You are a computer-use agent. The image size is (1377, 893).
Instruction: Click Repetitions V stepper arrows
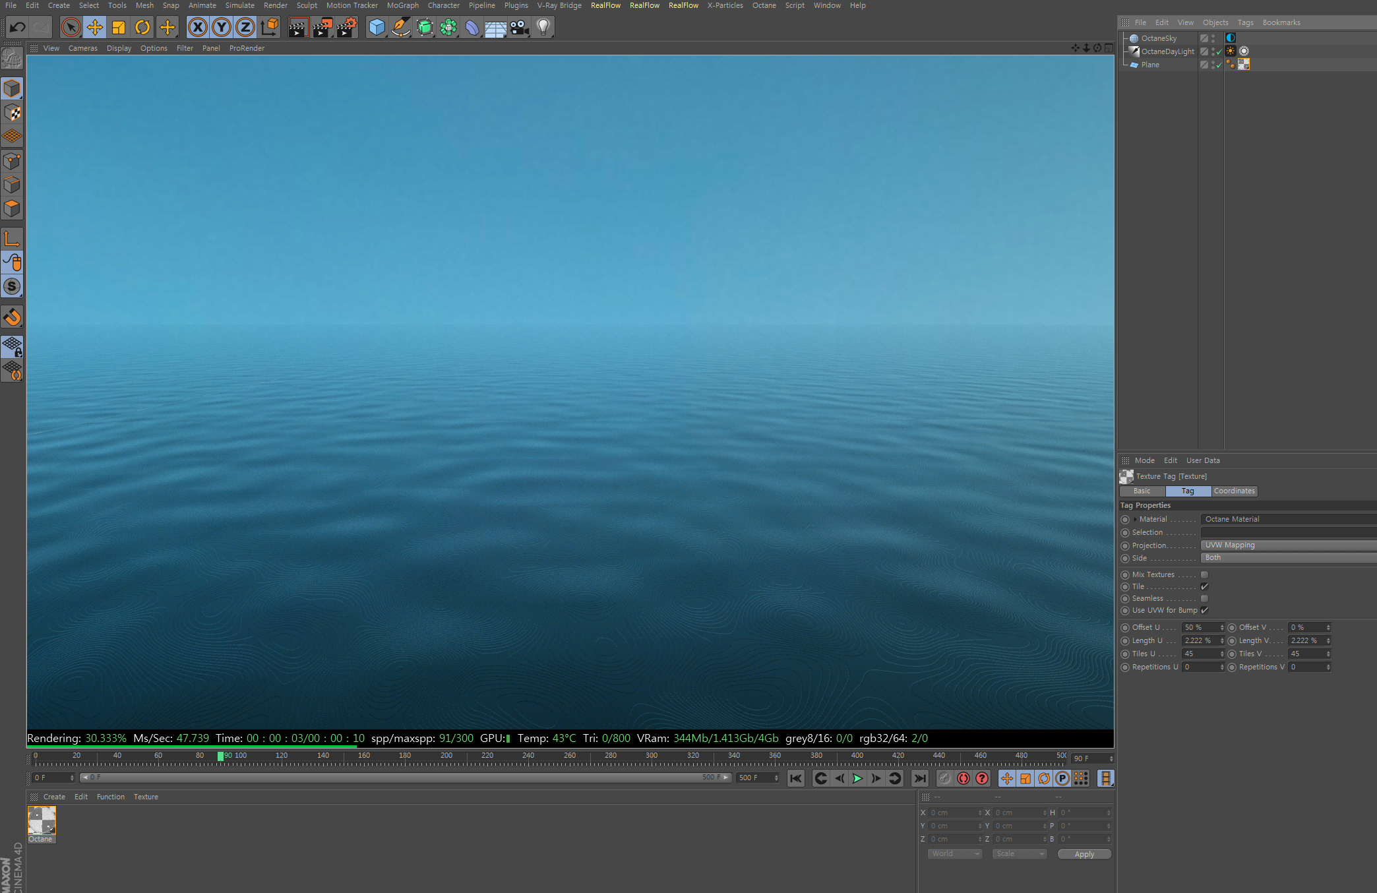[x=1328, y=667]
